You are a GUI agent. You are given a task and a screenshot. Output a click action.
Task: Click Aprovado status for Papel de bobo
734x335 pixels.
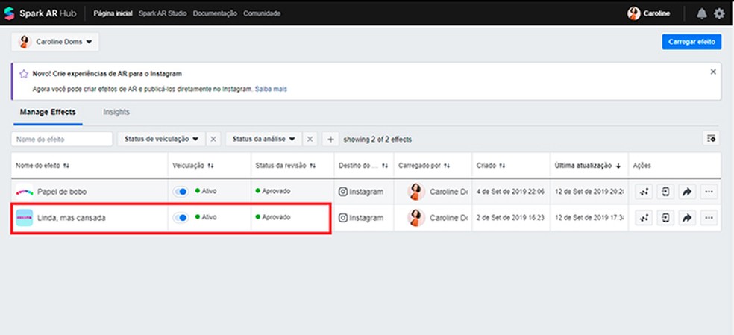tap(273, 191)
